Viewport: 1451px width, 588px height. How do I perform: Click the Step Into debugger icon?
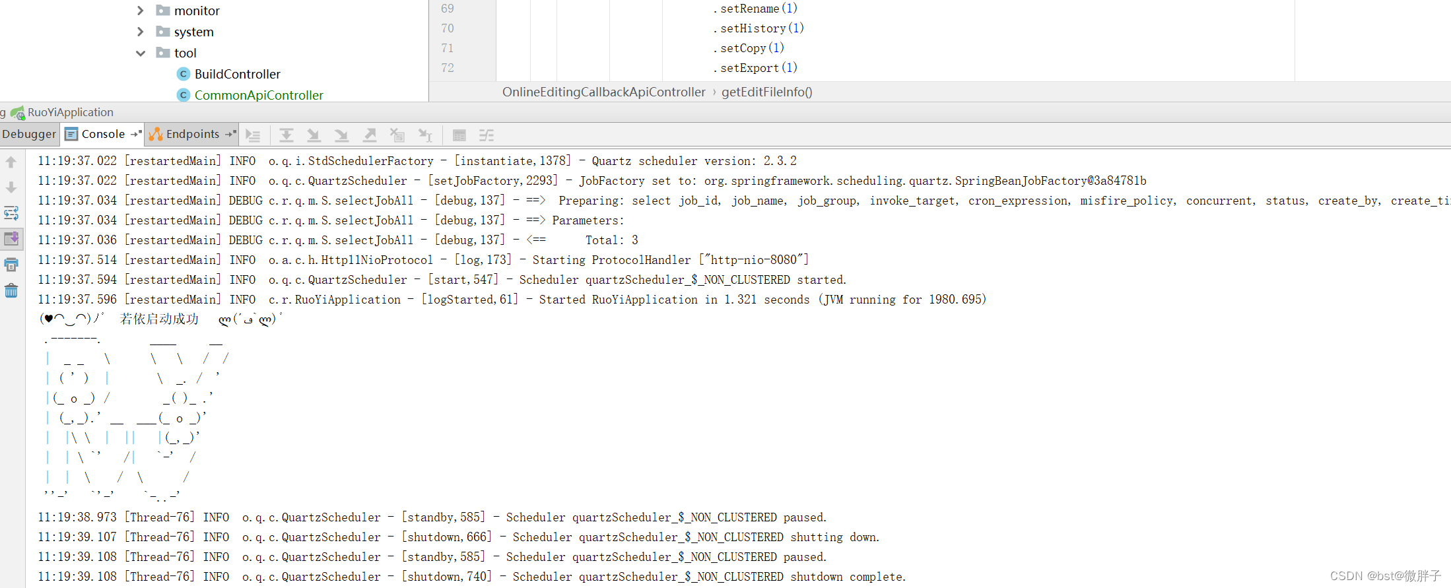coord(314,135)
